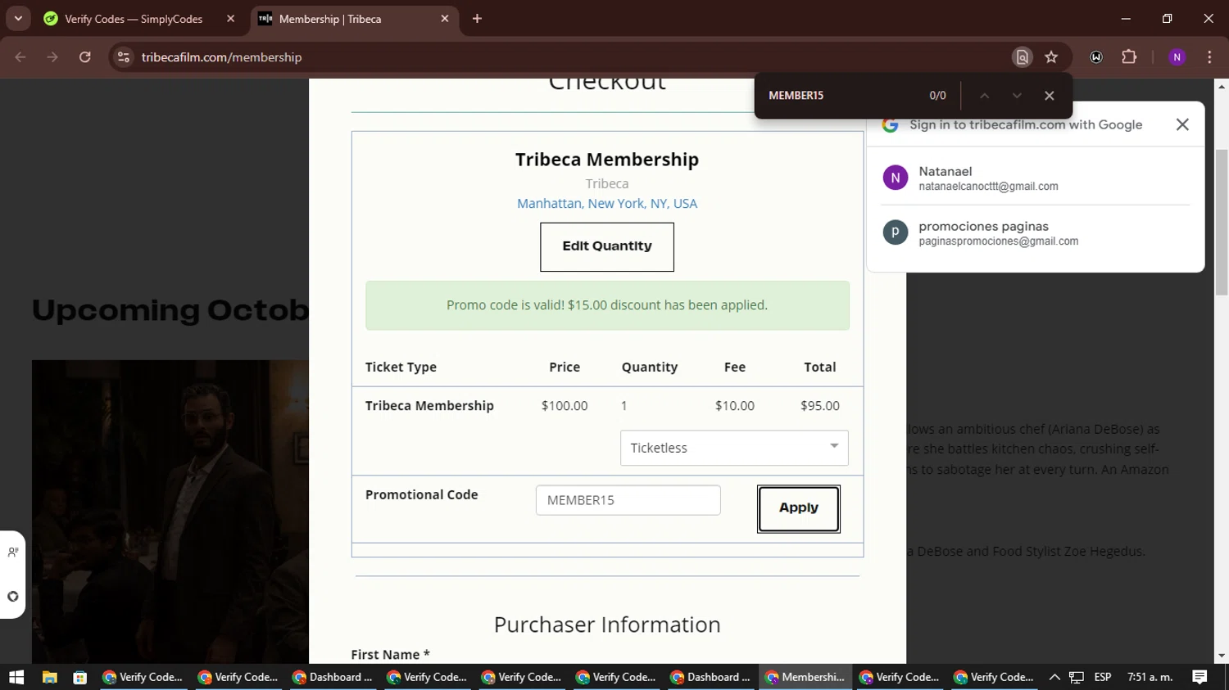Open the Windows Start menu
This screenshot has height=690, width=1229.
tap(16, 677)
